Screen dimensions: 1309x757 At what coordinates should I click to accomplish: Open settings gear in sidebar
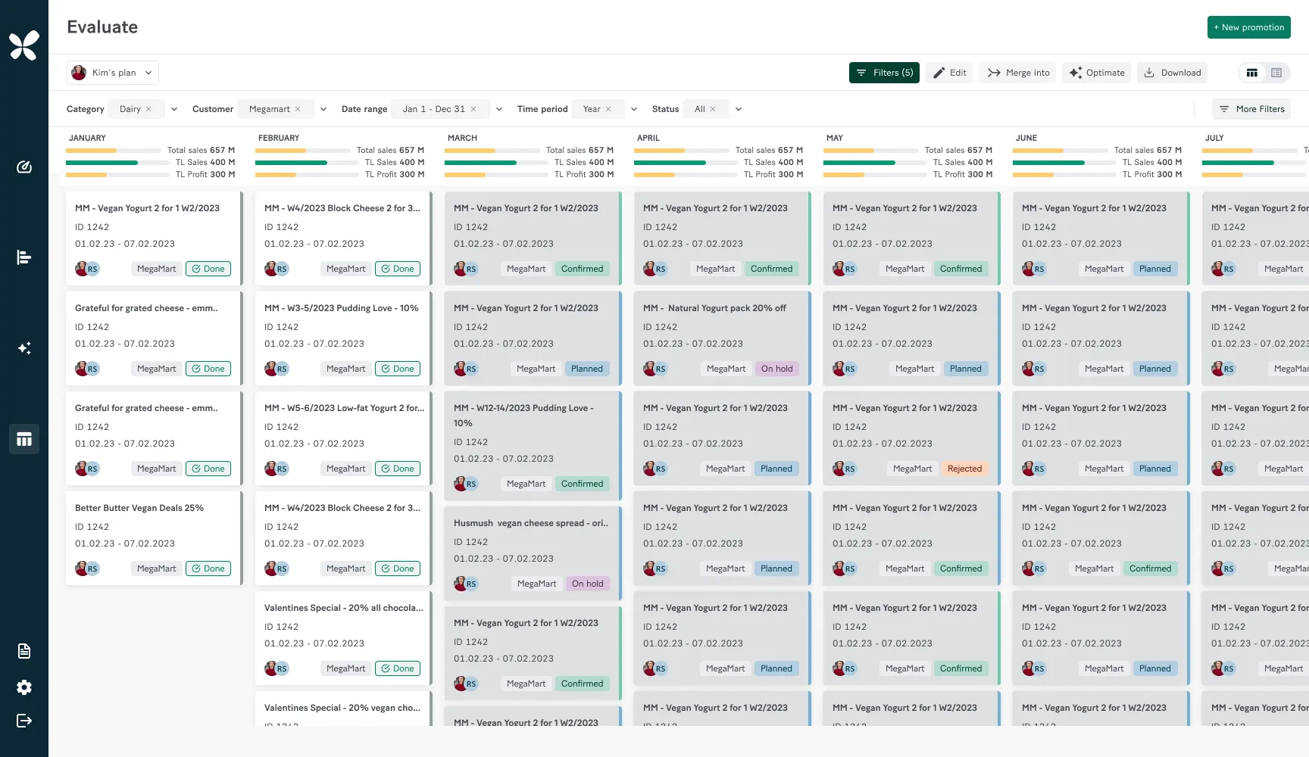(x=24, y=687)
